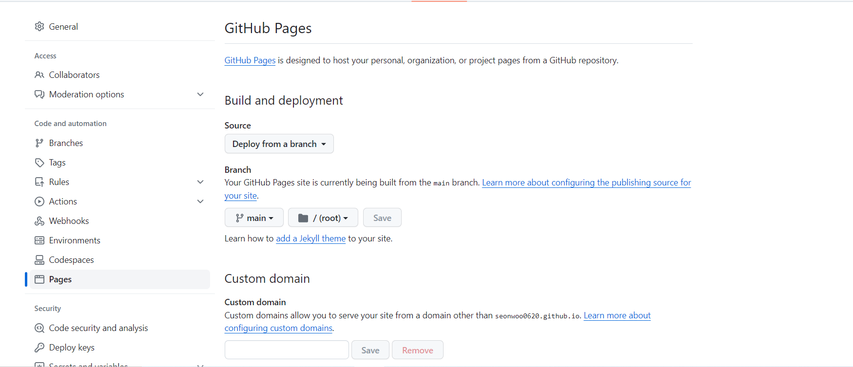Open the GitHub Pages documentation link
This screenshot has height=367, width=853.
click(250, 60)
